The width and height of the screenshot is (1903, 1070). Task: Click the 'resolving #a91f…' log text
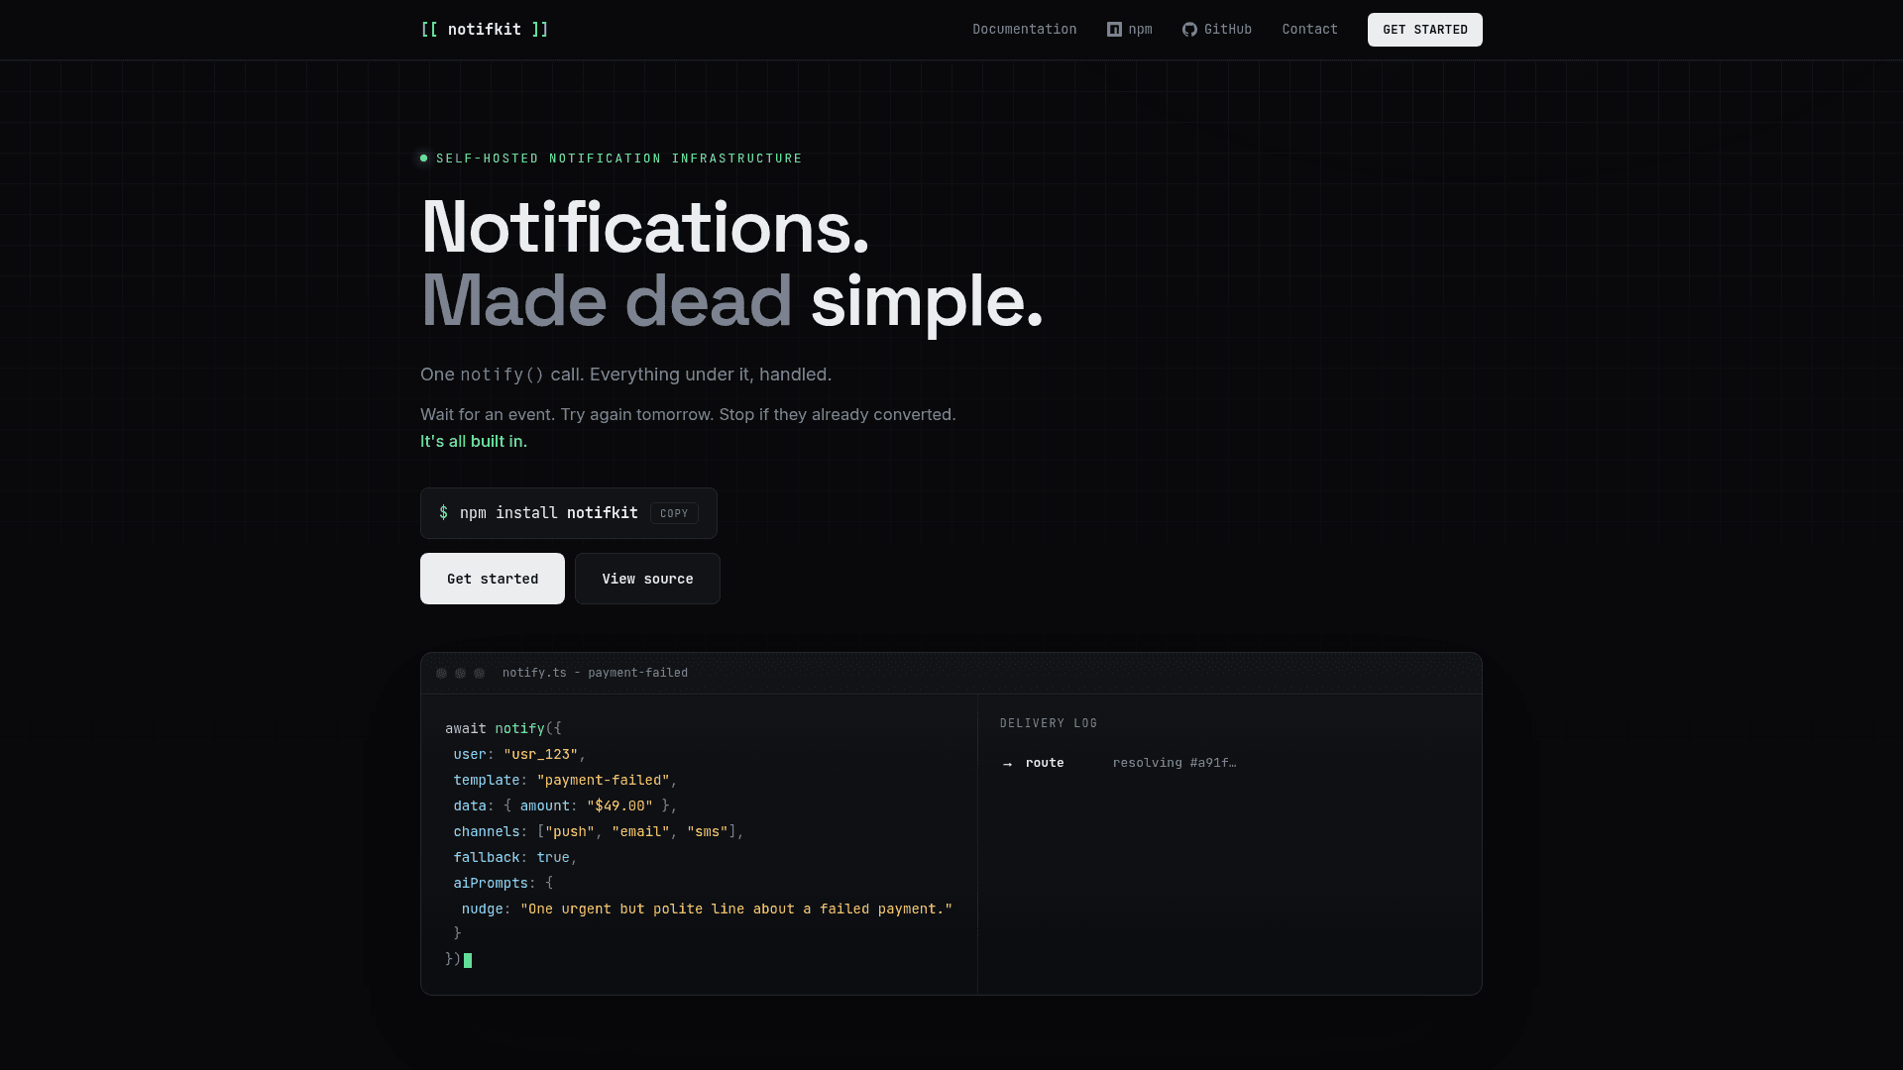[x=1175, y=763]
